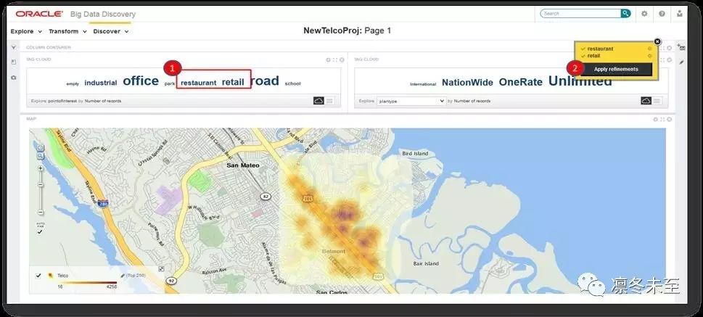Remove the left tag cloud component
This screenshot has width=703, height=317.
click(x=342, y=59)
